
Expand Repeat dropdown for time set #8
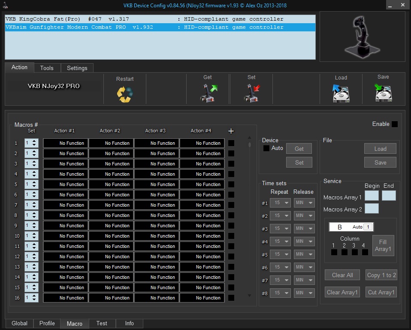click(280, 293)
